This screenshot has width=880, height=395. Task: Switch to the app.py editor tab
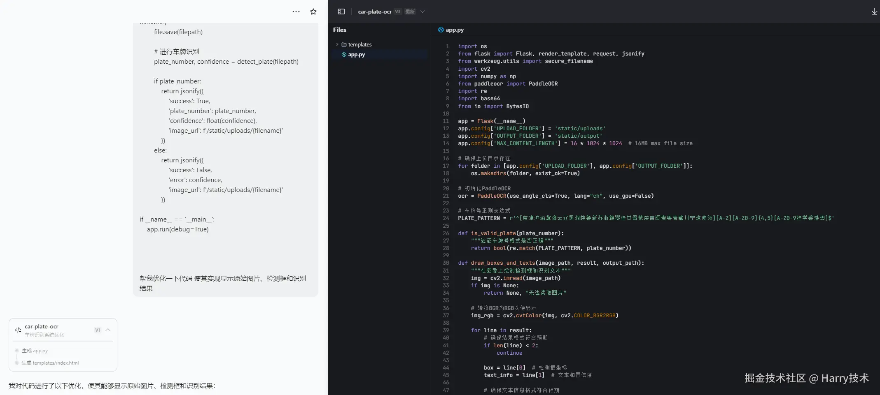454,30
